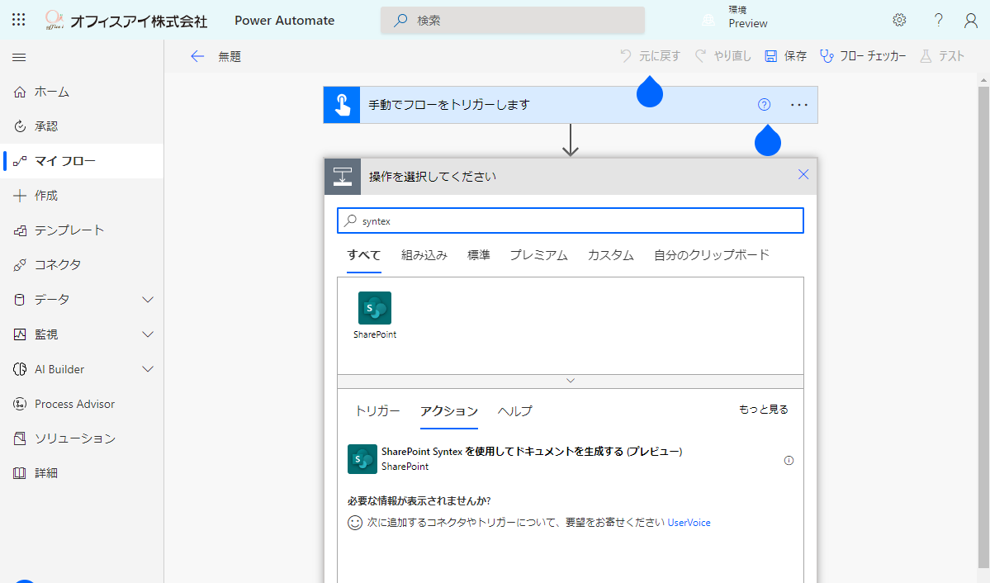Click the info icon beside SharePoint Syntex action
The width and height of the screenshot is (990, 583).
pos(789,461)
